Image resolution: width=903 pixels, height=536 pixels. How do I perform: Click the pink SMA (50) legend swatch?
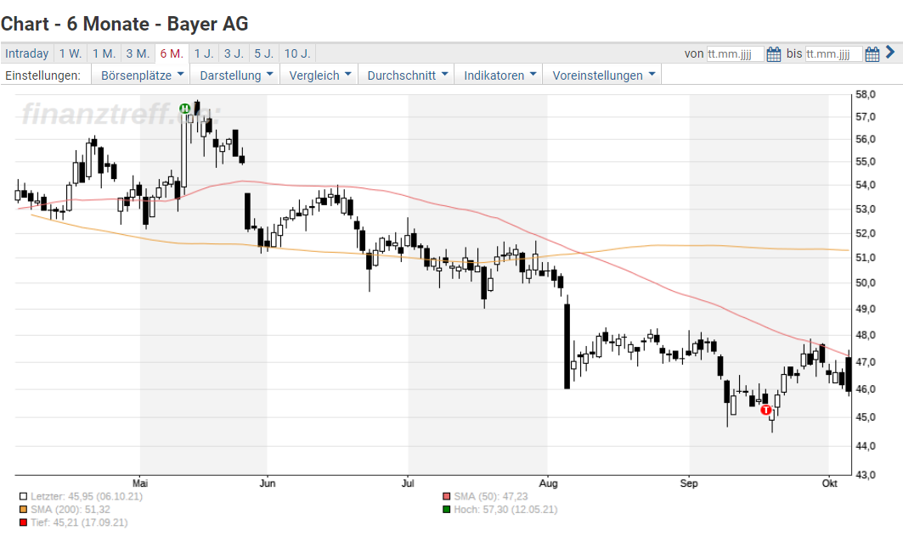tap(446, 496)
